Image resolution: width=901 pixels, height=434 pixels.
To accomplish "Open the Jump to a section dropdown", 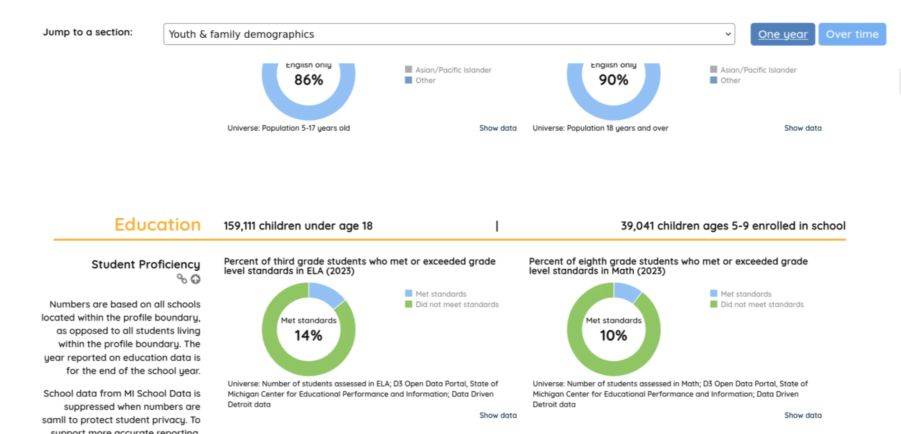I will 449,34.
